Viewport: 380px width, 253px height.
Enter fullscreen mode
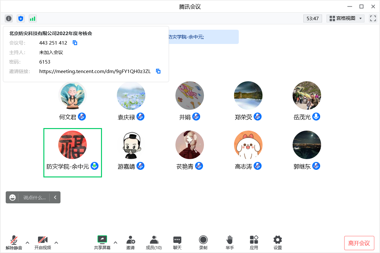(373, 18)
